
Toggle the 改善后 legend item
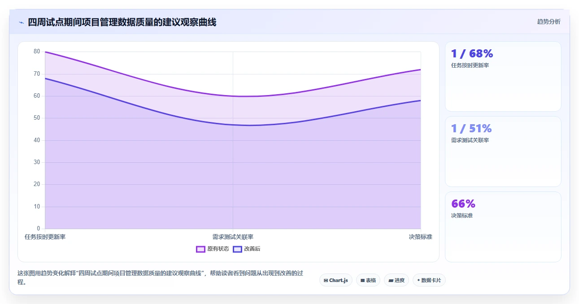[x=247, y=249]
